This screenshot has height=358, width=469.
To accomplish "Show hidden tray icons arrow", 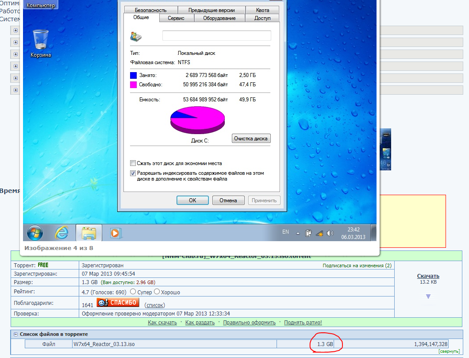I will (298, 233).
